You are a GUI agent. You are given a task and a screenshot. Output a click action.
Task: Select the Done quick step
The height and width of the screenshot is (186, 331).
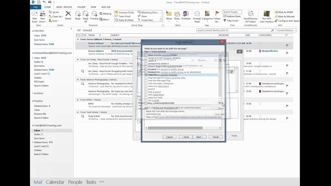pyautogui.click(x=142, y=16)
